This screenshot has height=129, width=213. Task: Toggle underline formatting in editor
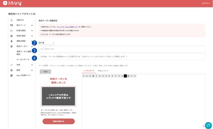coord(122,76)
